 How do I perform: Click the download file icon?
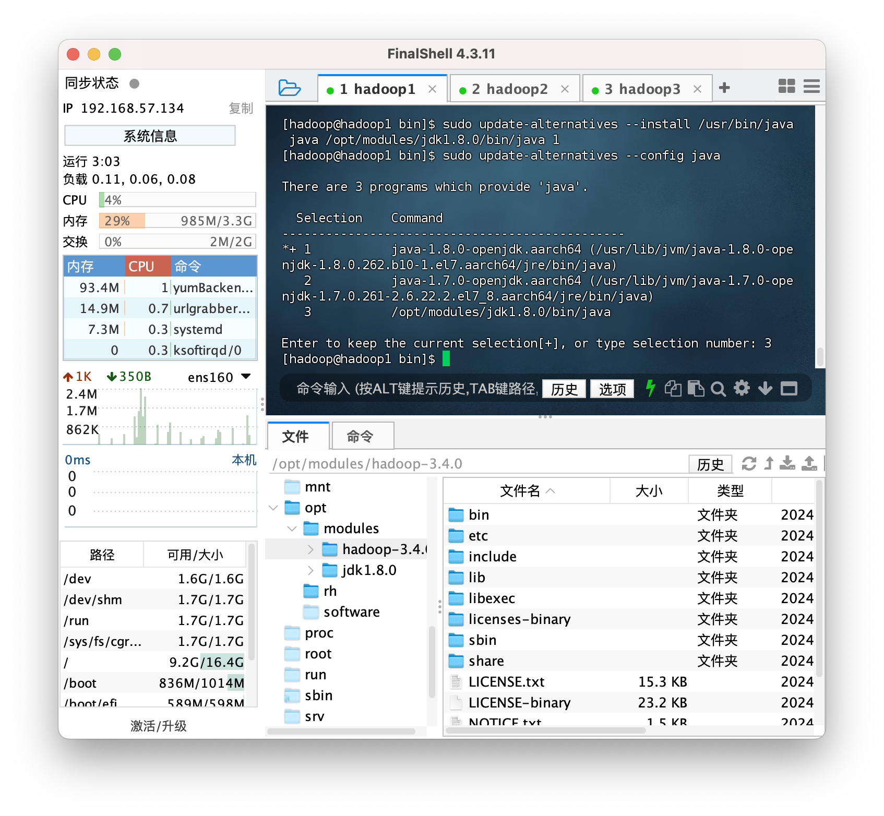(787, 463)
